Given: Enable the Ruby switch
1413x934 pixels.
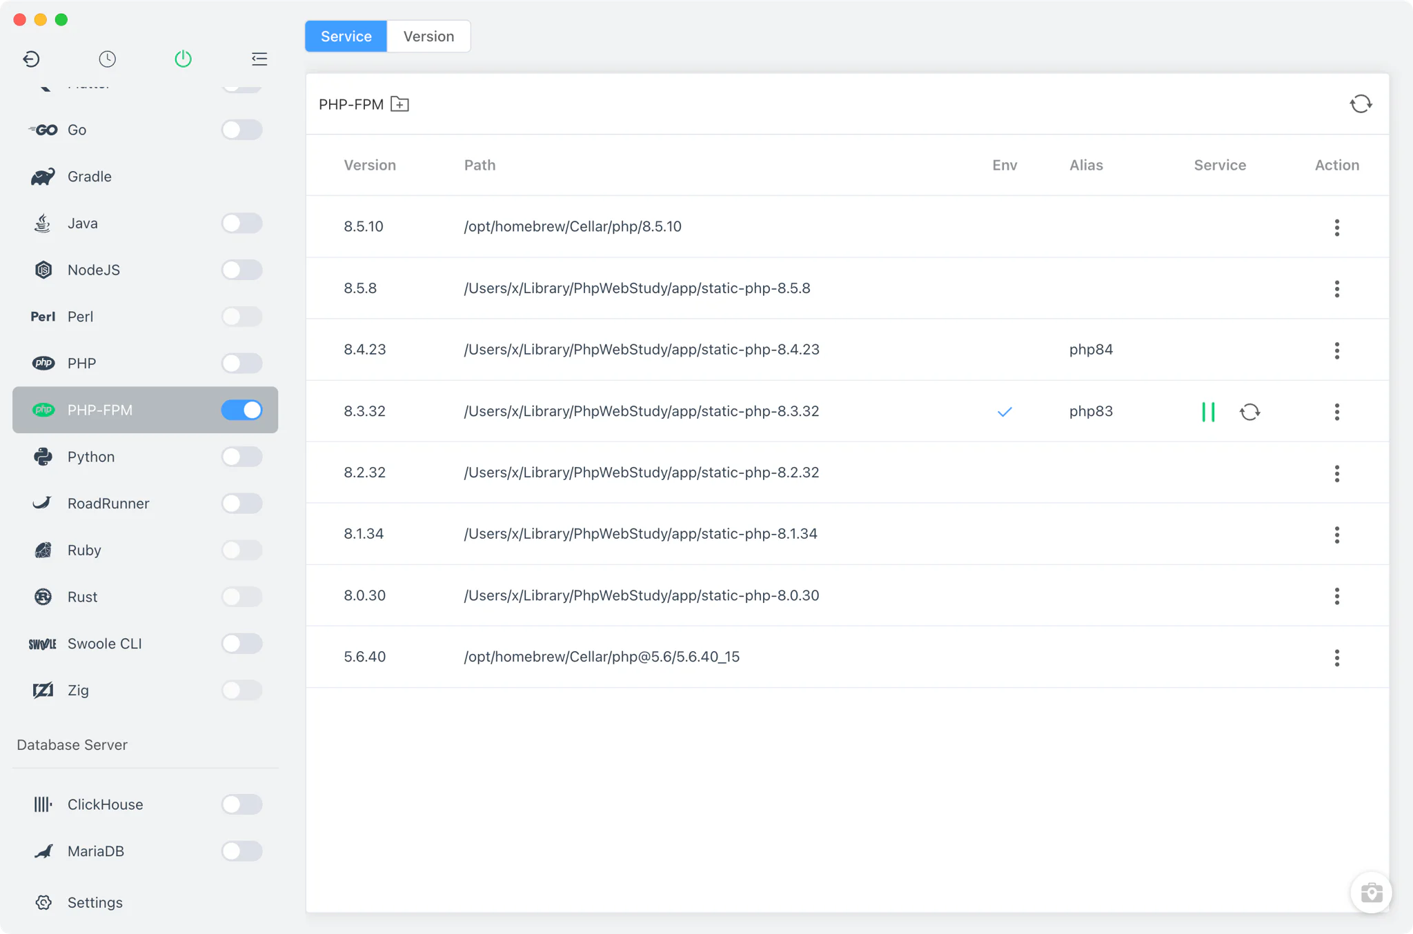Looking at the screenshot, I should (x=241, y=550).
